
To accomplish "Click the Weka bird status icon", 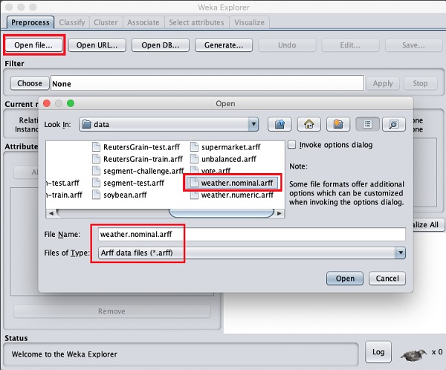I will (414, 354).
